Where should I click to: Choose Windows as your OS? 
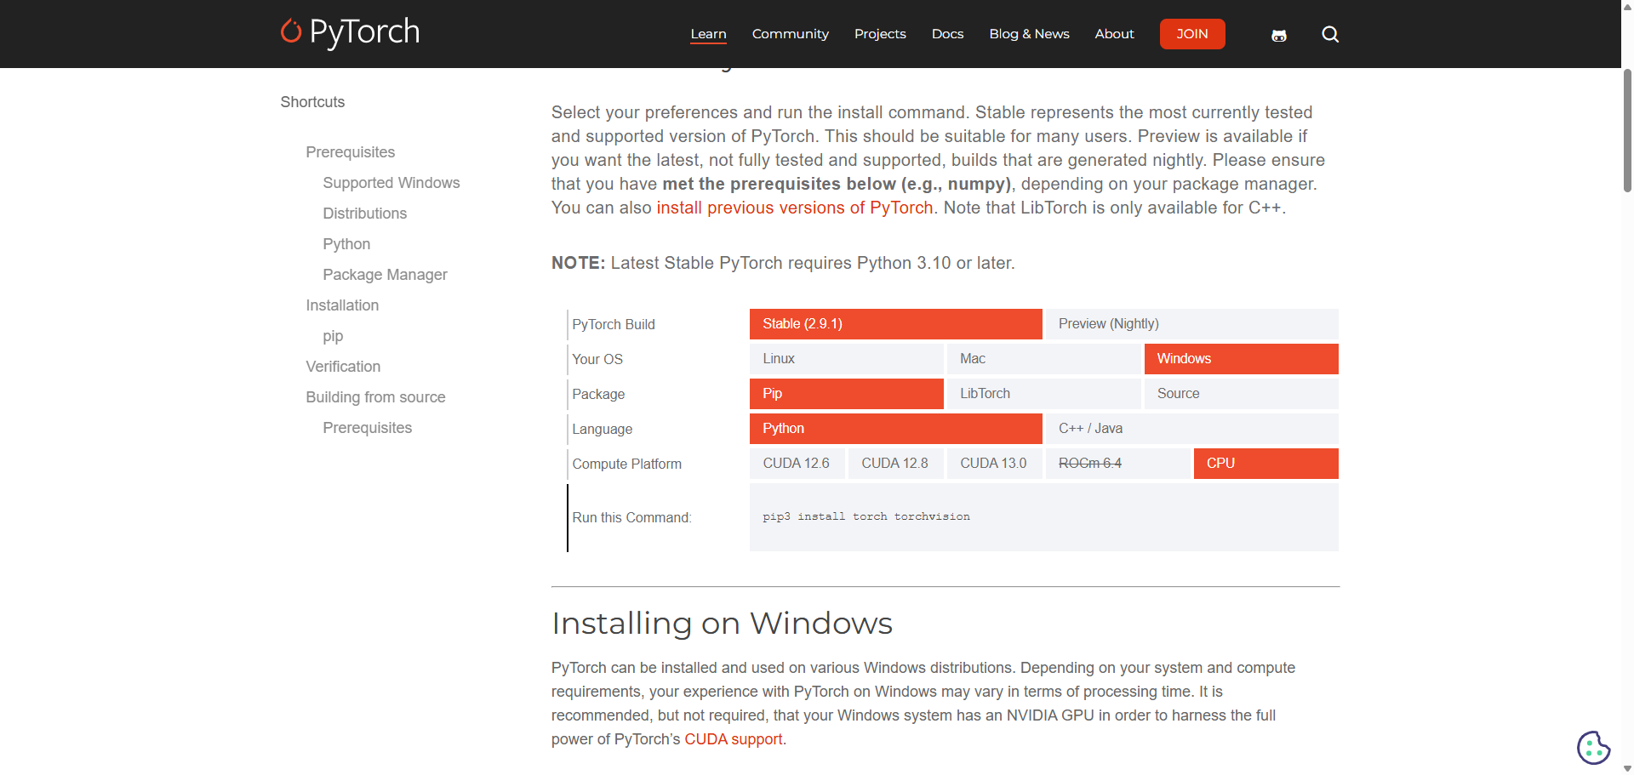coord(1241,359)
